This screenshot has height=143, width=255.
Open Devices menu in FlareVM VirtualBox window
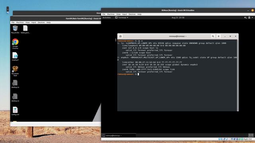[x=41, y=22]
